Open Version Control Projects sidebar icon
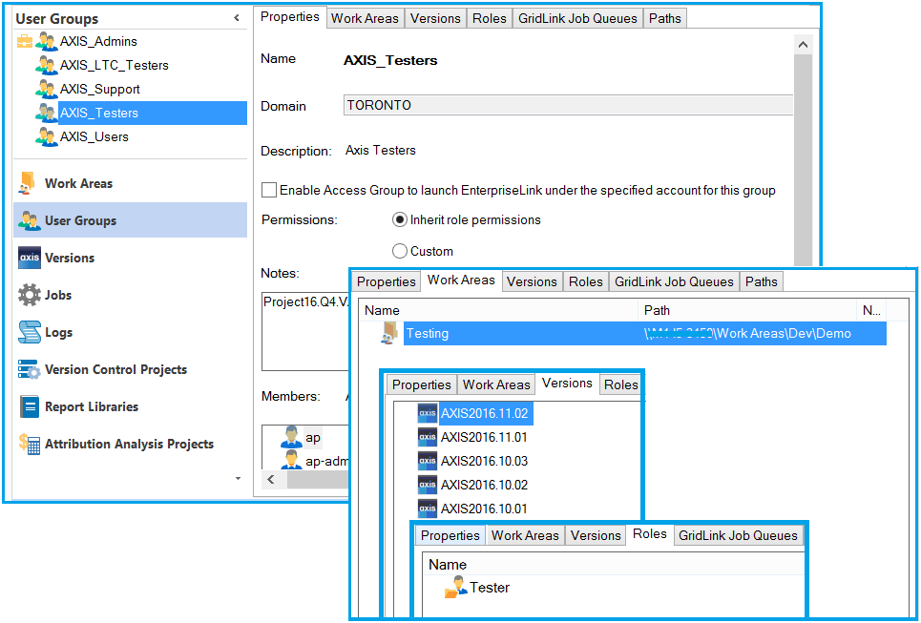 [x=30, y=369]
